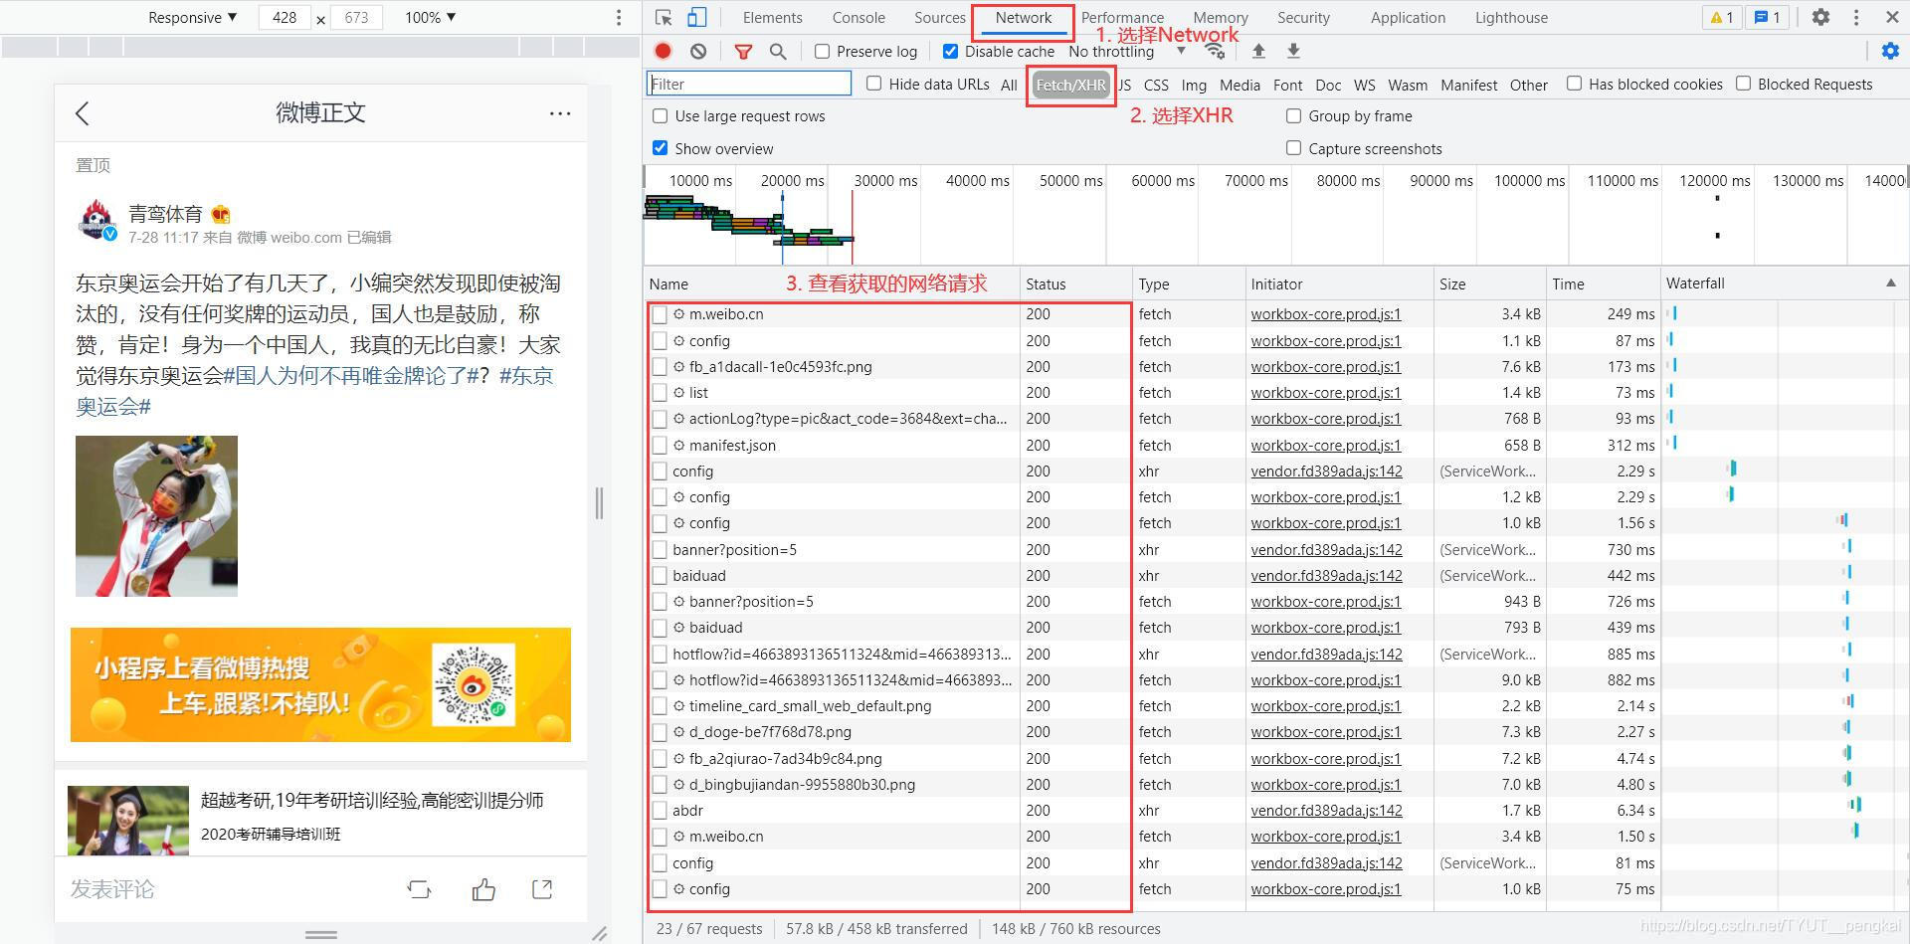This screenshot has width=1910, height=944.
Task: Filter requests by WS type
Action: 1365,85
